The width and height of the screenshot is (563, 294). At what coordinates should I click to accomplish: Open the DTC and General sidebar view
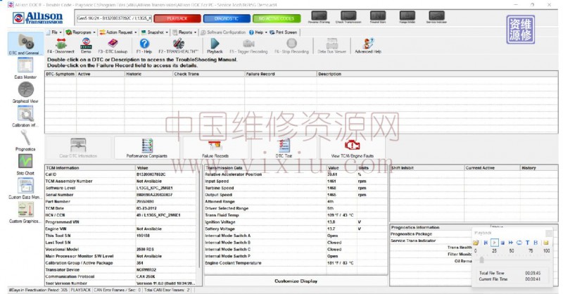coord(25,44)
